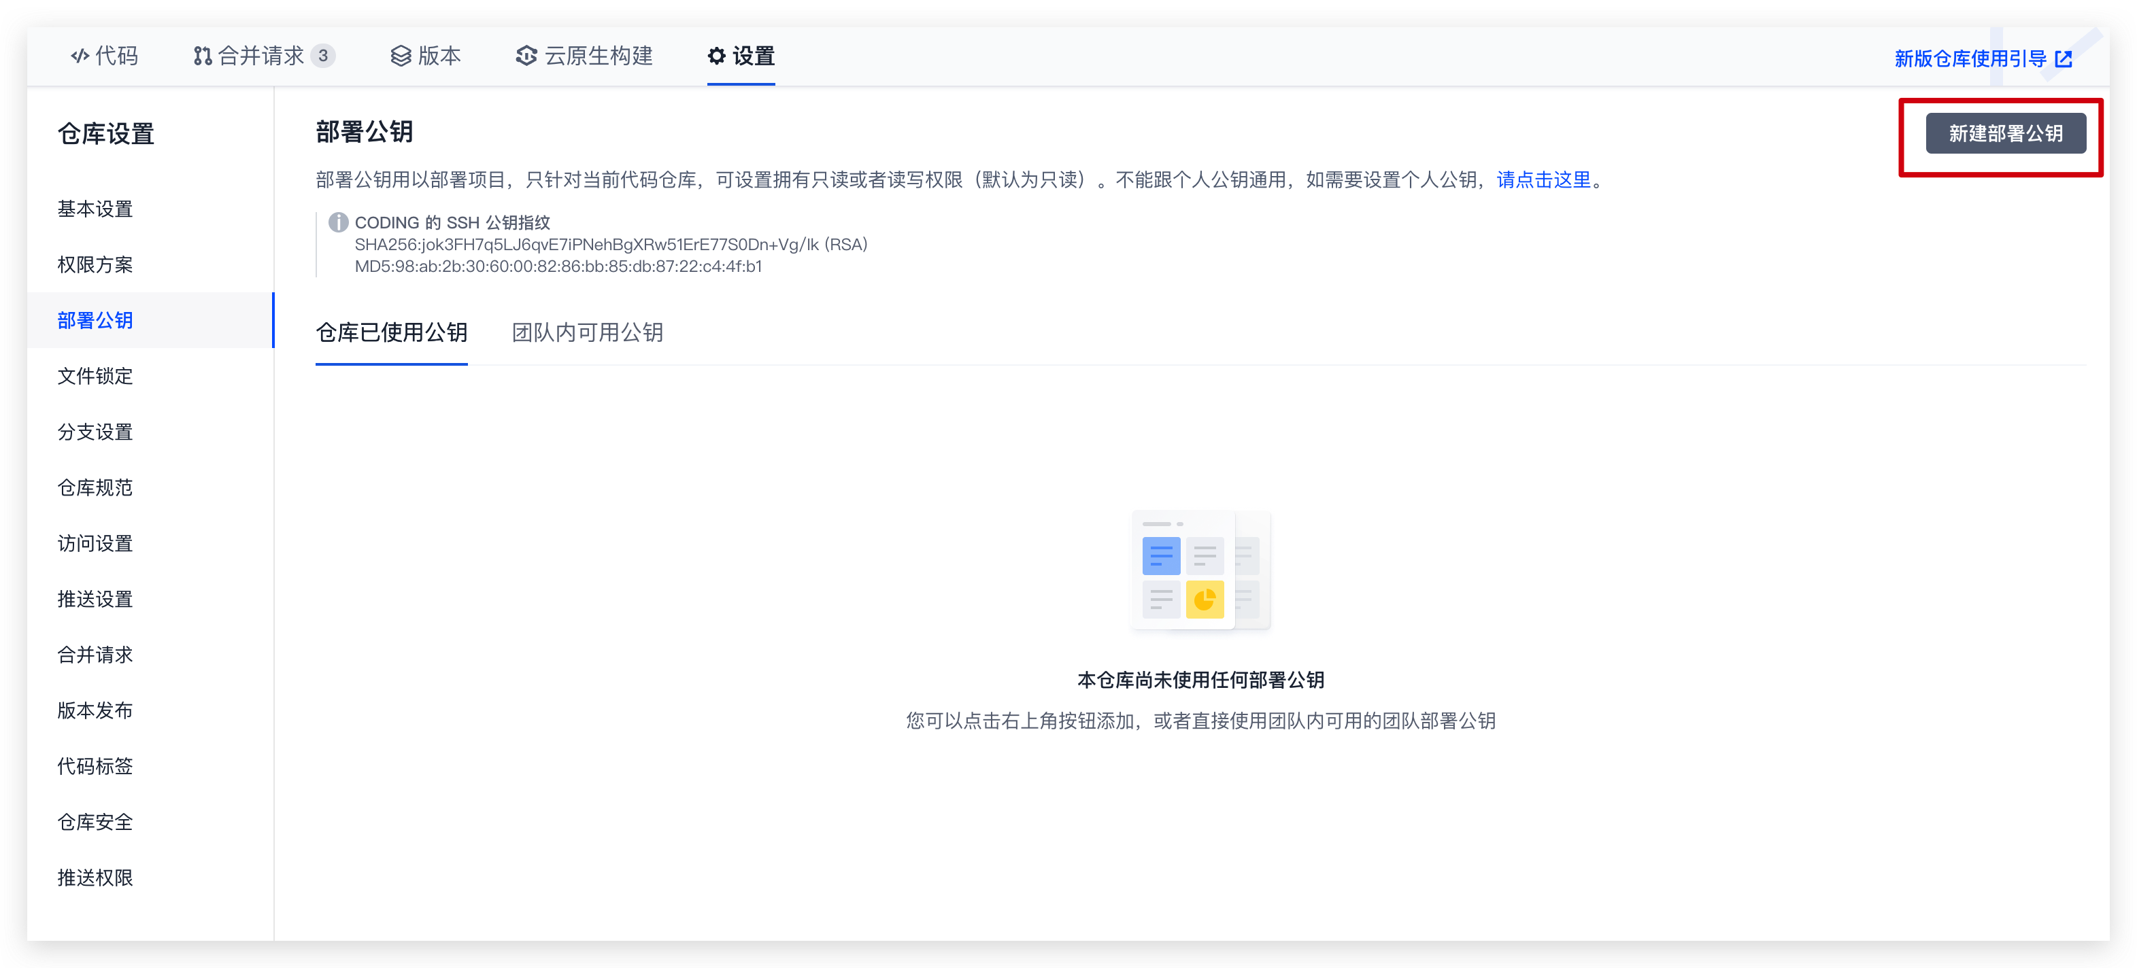The width and height of the screenshot is (2137, 968).
Task: Click the layers icon next to 版本
Action: [x=401, y=56]
